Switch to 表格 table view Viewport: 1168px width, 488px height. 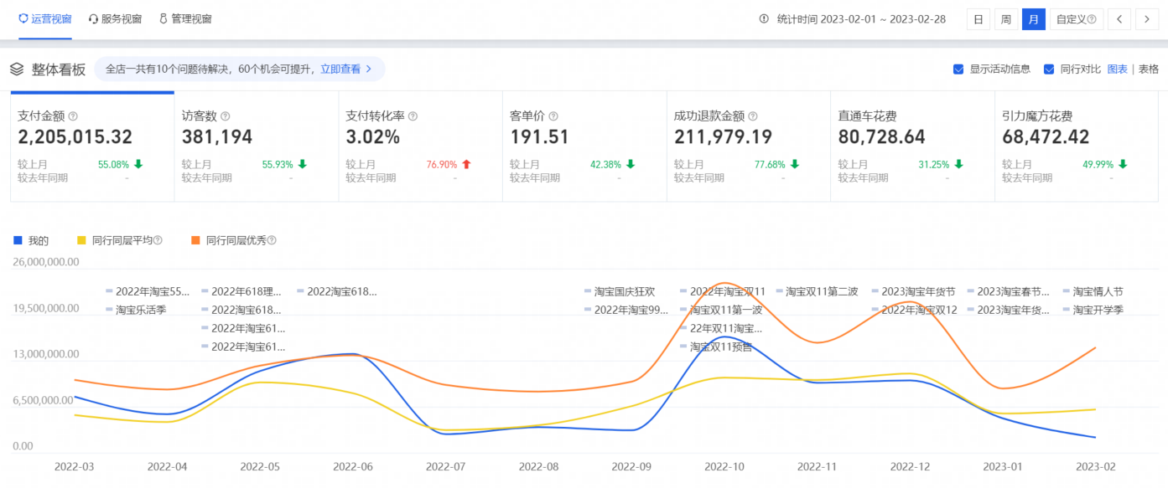1148,69
